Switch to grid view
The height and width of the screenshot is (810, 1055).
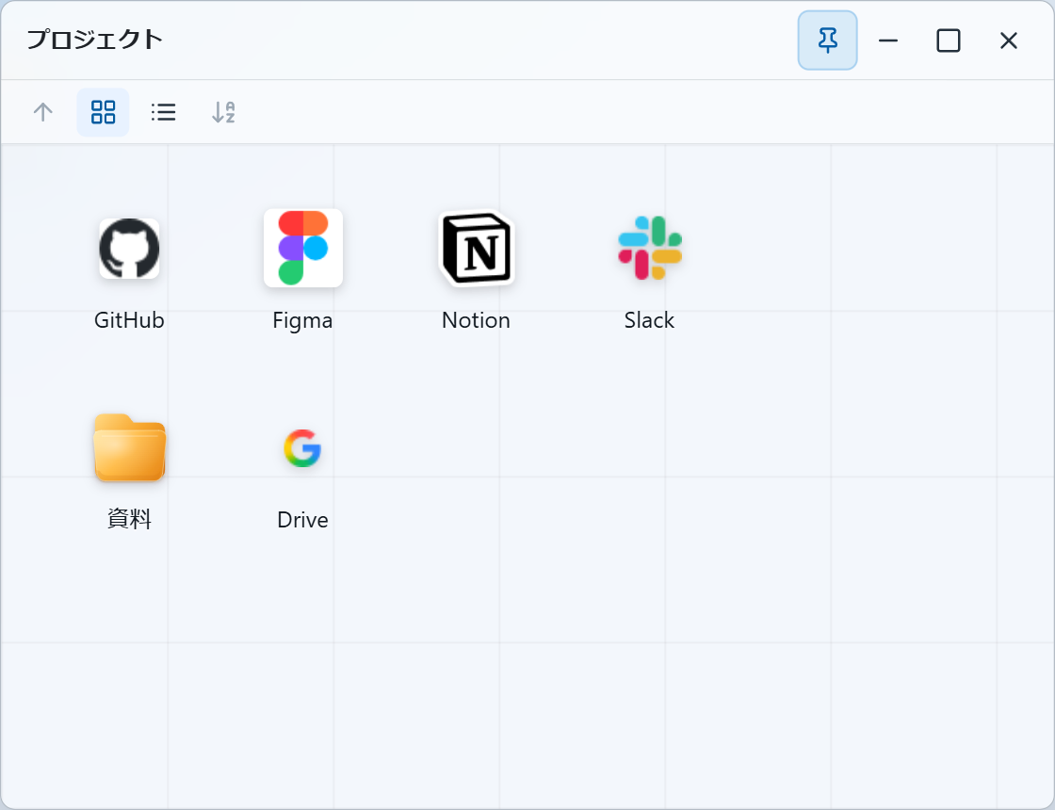point(103,112)
